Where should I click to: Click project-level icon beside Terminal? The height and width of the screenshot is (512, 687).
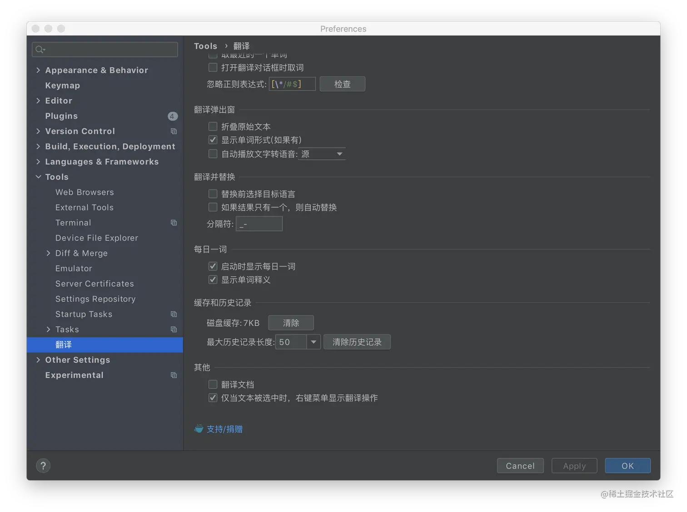(174, 223)
